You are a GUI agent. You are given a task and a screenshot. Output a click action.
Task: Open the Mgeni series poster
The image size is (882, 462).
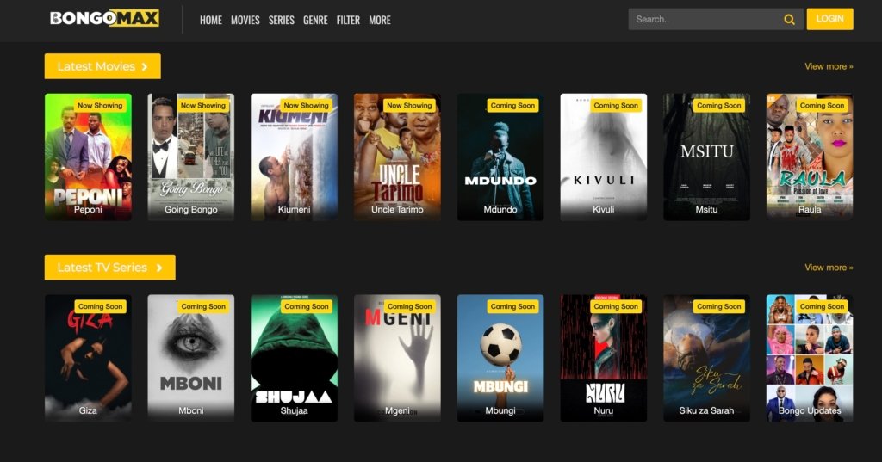click(x=397, y=358)
